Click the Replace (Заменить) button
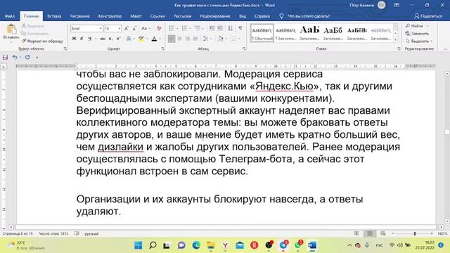This screenshot has height=253, width=450. tap(417, 34)
